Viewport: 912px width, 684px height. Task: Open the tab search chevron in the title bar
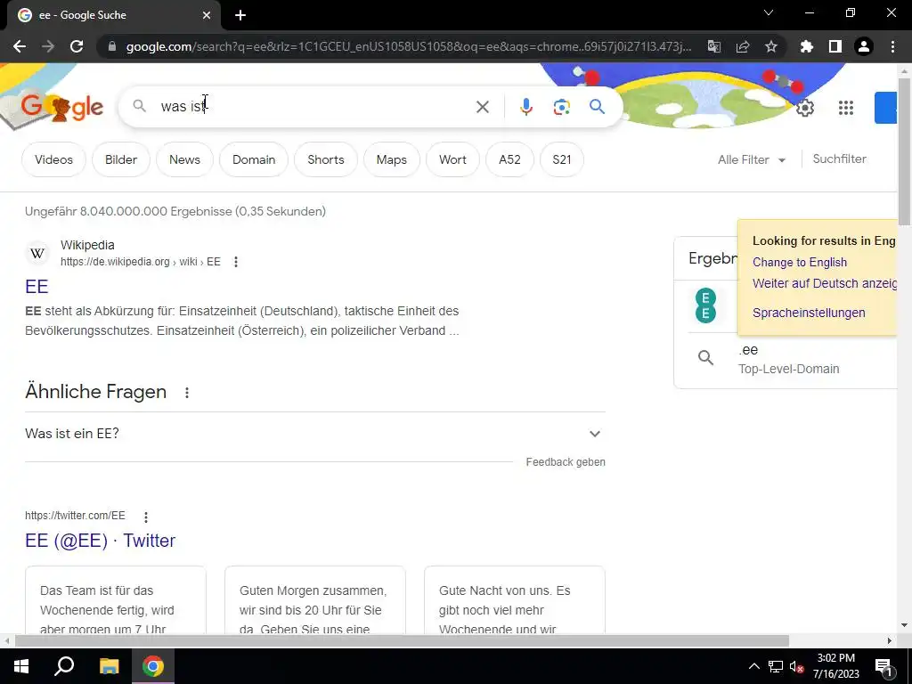tap(769, 12)
